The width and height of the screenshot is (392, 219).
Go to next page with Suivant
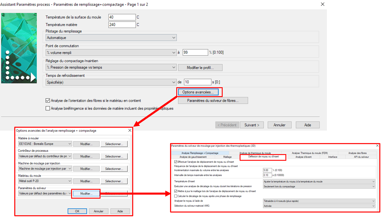click(x=252, y=125)
